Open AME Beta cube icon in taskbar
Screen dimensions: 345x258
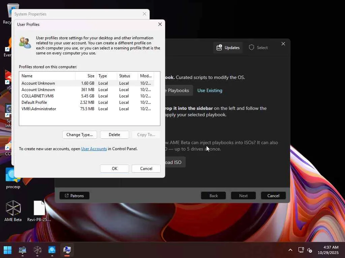tap(37, 250)
